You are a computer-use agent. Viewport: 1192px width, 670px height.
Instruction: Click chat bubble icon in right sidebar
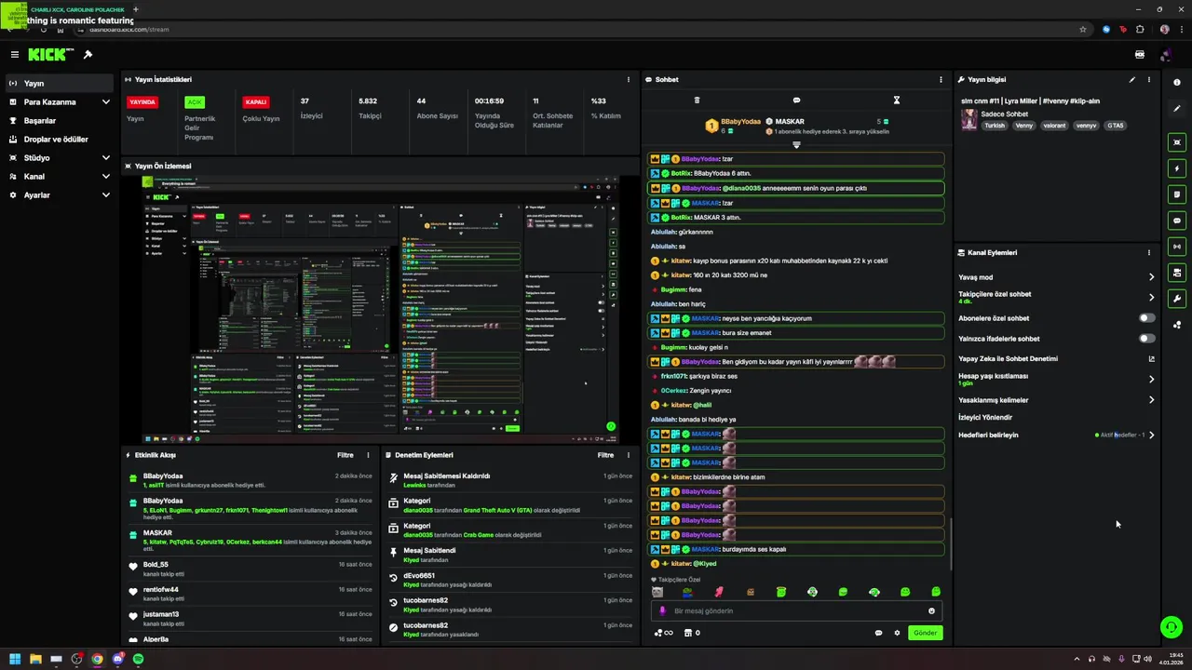1177,221
